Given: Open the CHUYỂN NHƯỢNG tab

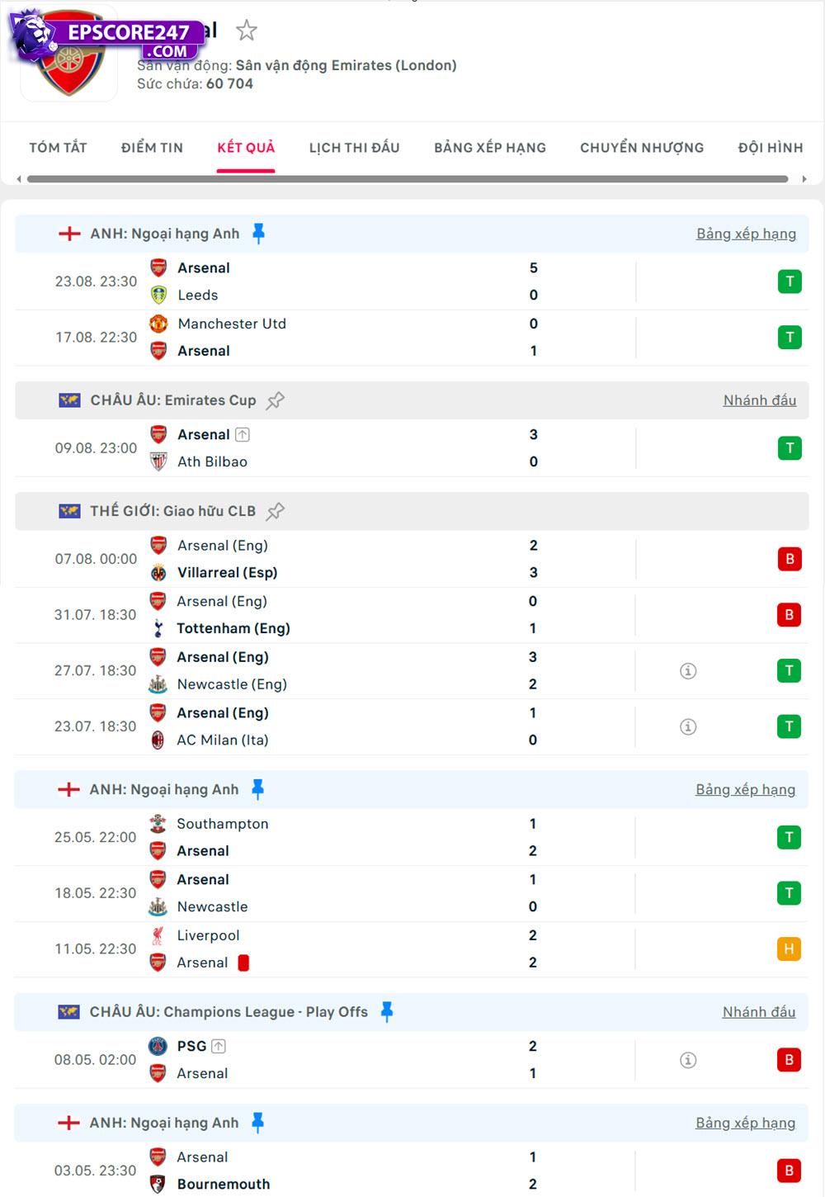Looking at the screenshot, I should click(x=641, y=147).
